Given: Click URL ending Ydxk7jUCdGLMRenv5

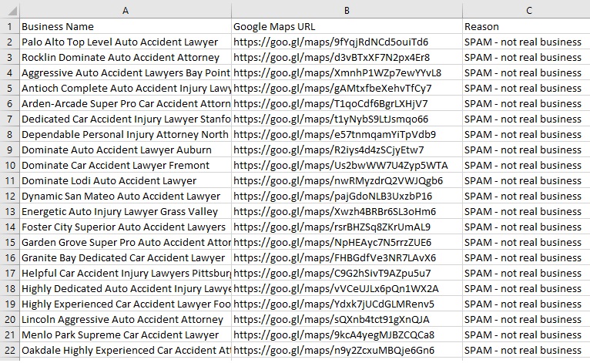Looking at the screenshot, I should tap(347, 304).
